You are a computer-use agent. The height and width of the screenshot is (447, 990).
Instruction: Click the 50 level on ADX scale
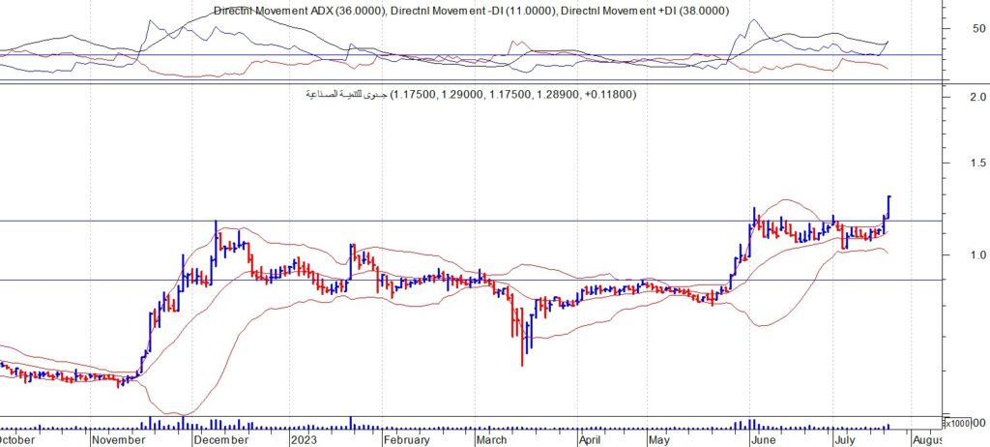click(x=978, y=29)
